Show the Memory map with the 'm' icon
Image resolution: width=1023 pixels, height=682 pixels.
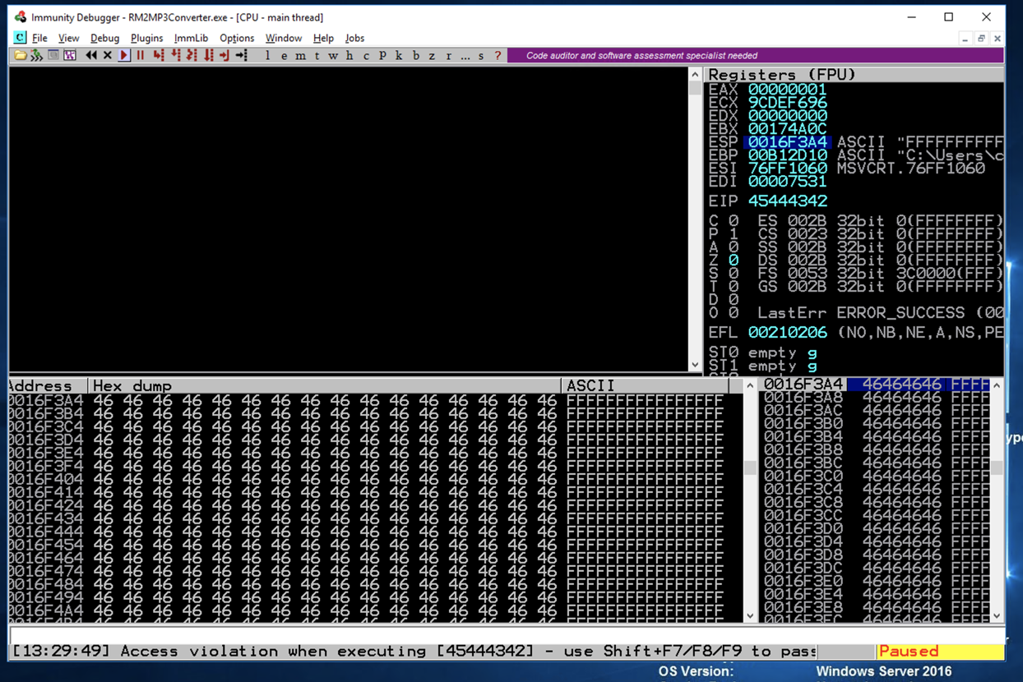(x=300, y=56)
